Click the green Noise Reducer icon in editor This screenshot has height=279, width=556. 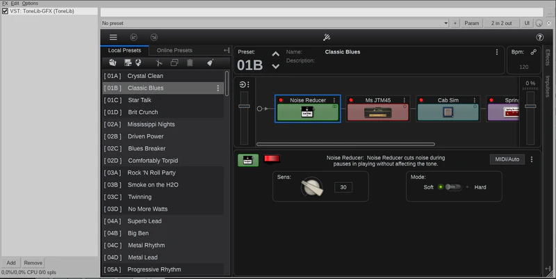(x=248, y=160)
